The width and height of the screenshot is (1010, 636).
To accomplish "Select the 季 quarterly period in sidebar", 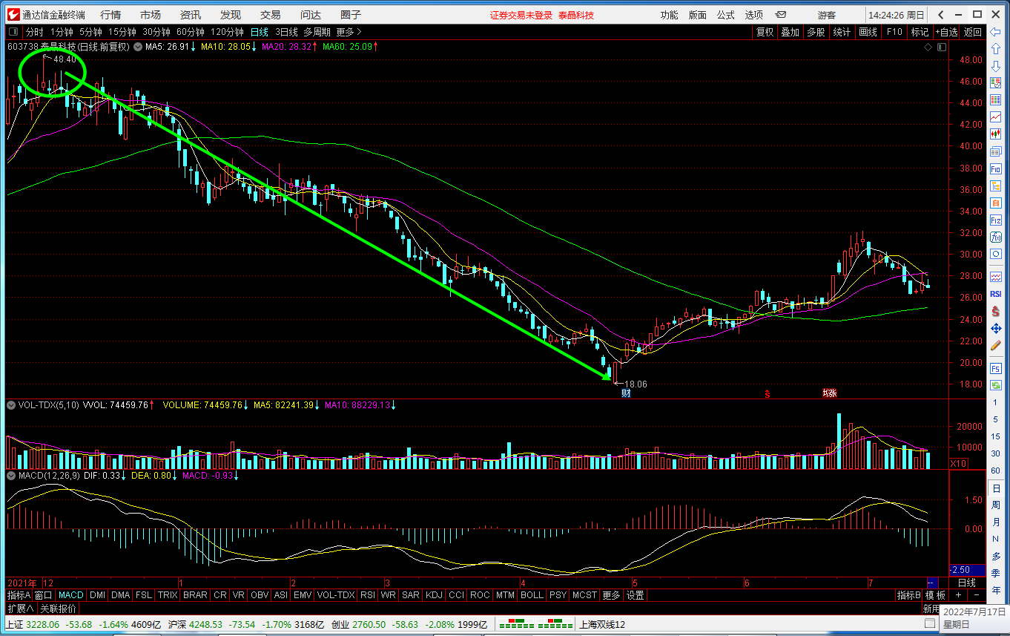I will click(996, 573).
